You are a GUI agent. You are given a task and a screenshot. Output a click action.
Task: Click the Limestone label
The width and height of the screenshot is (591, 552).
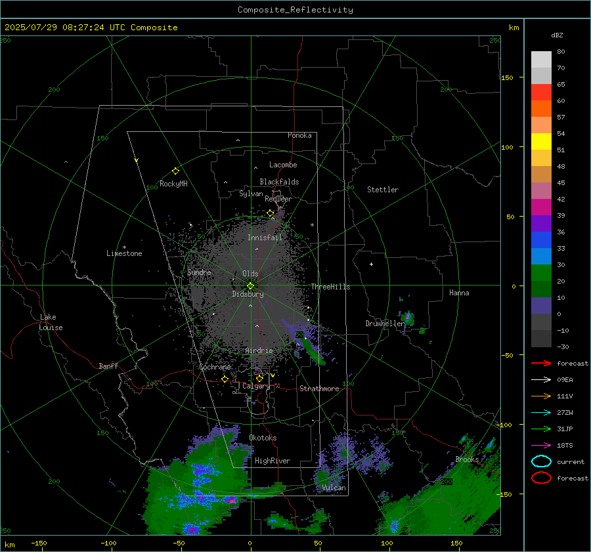(x=124, y=253)
